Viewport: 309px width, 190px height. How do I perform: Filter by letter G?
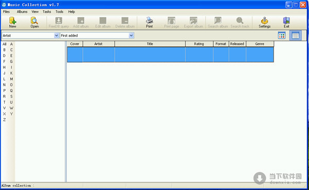tap(11, 61)
